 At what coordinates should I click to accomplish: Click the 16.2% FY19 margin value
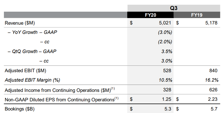212,80
